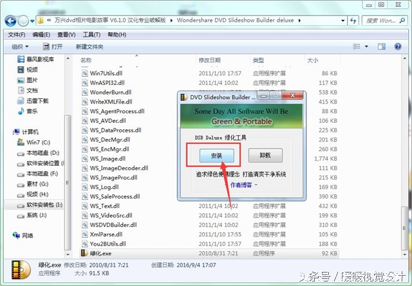The image size is (412, 286).
Task: Select WS_DecMgr.dll file icon
Action: coord(84,139)
